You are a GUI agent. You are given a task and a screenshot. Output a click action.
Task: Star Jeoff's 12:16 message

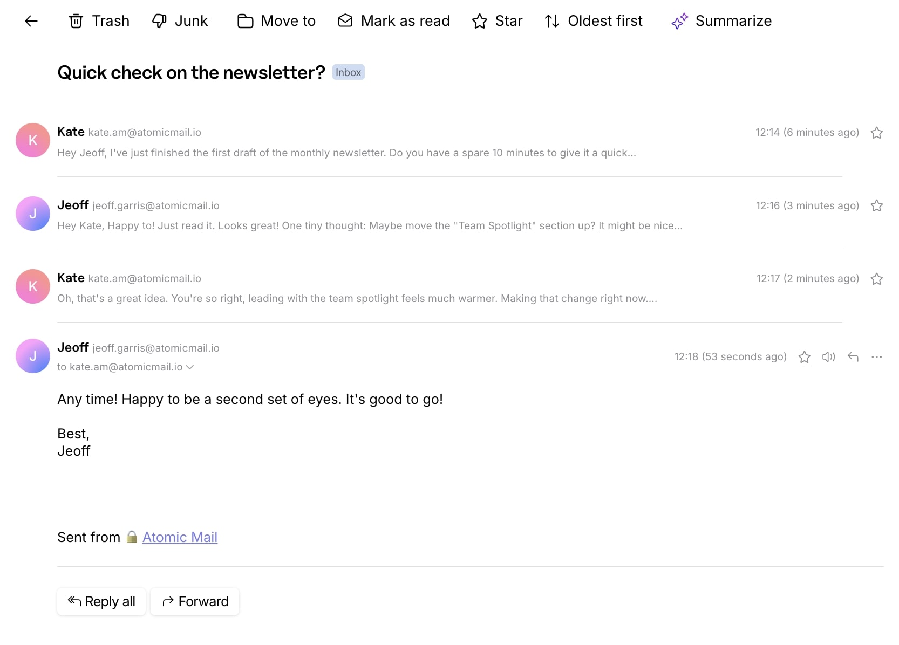[877, 205]
